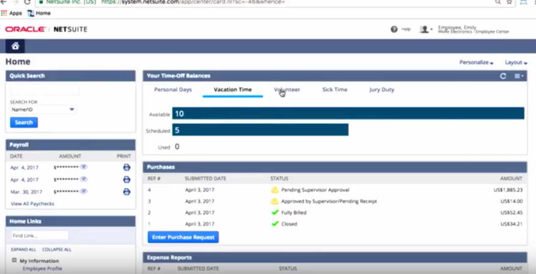The width and height of the screenshot is (536, 274).
Task: Expand the Personalize dropdown menu
Action: click(x=476, y=63)
